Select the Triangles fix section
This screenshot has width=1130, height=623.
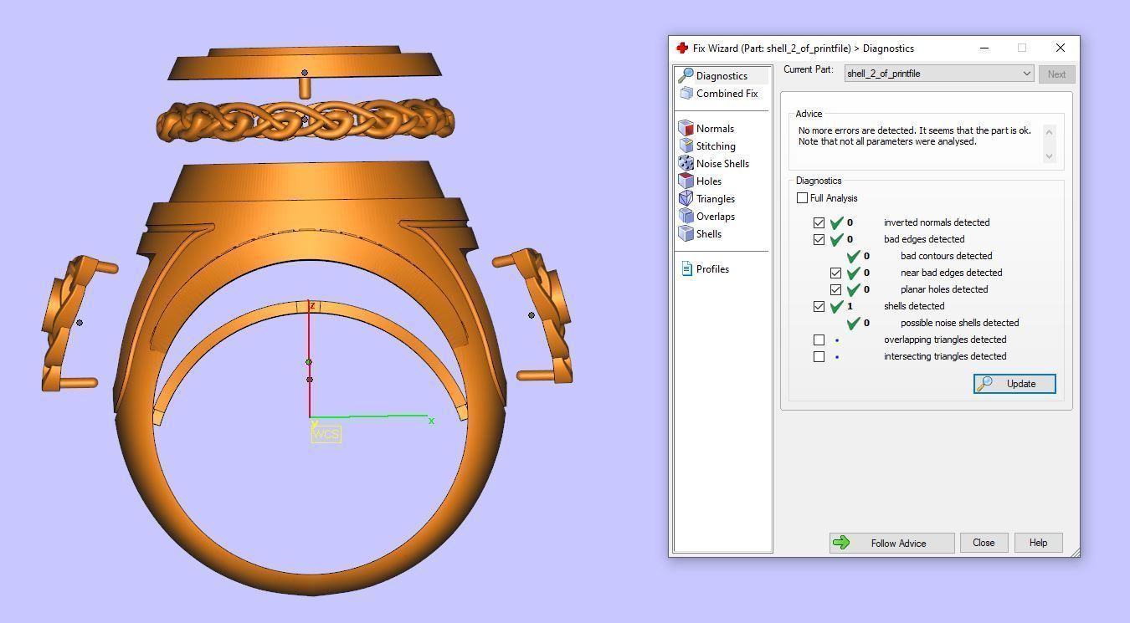click(x=707, y=199)
